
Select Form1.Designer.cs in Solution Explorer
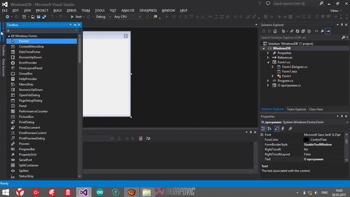pos(295,67)
